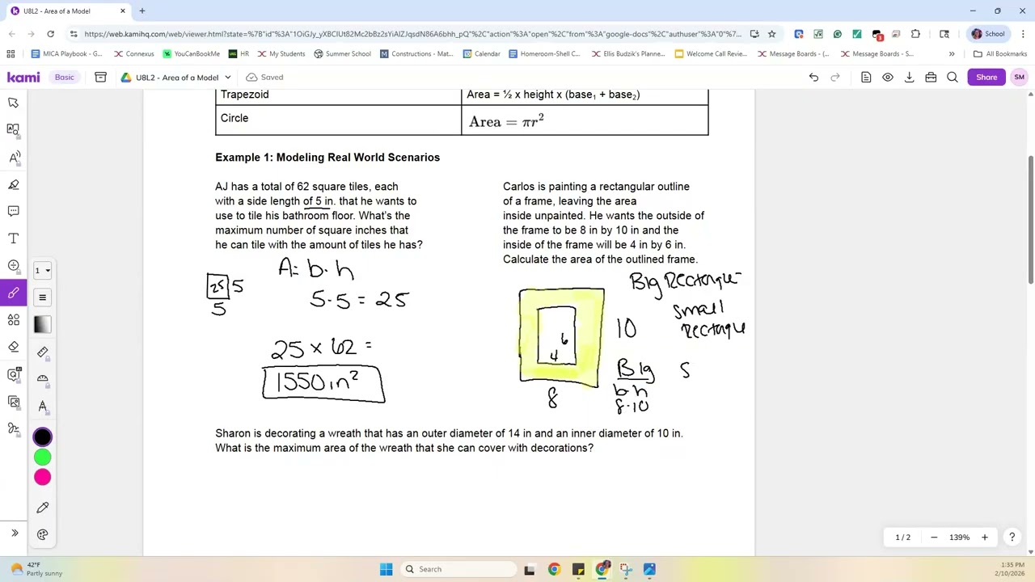Click the Saved status indicator
The height and width of the screenshot is (582, 1035).
(x=264, y=77)
